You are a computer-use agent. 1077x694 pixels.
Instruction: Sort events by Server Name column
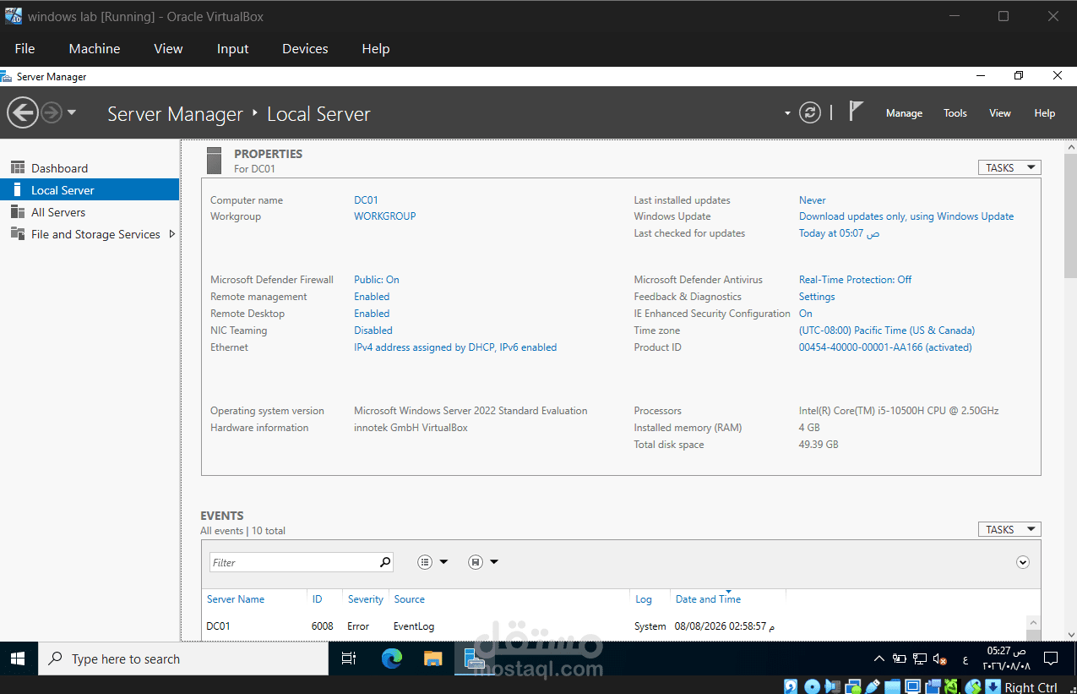(236, 599)
